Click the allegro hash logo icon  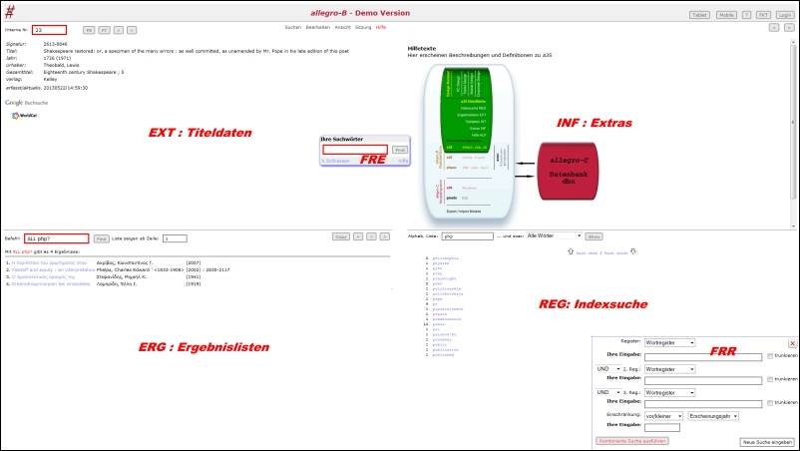[x=10, y=12]
